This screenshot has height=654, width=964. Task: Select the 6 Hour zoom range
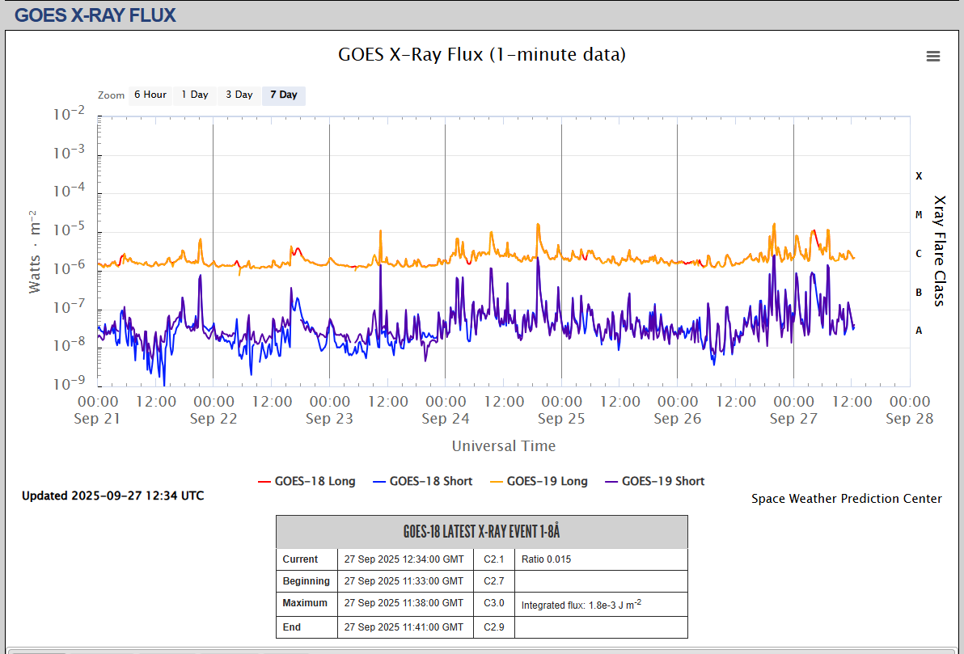(x=150, y=95)
